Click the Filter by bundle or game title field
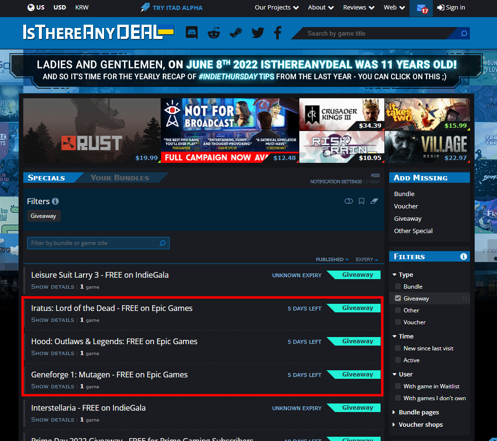This screenshot has height=441, width=497. click(x=98, y=243)
